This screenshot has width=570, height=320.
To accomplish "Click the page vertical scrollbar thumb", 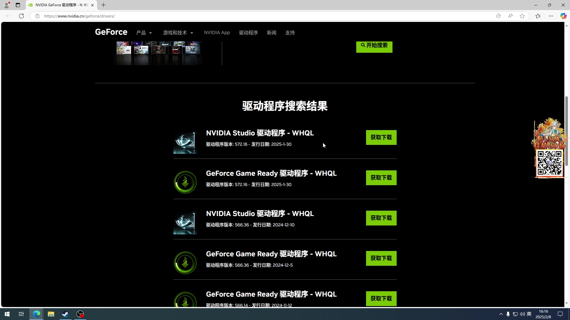I will click(566, 130).
